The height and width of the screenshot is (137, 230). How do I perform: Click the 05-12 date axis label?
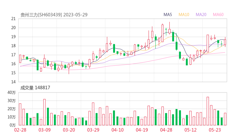click(191, 130)
